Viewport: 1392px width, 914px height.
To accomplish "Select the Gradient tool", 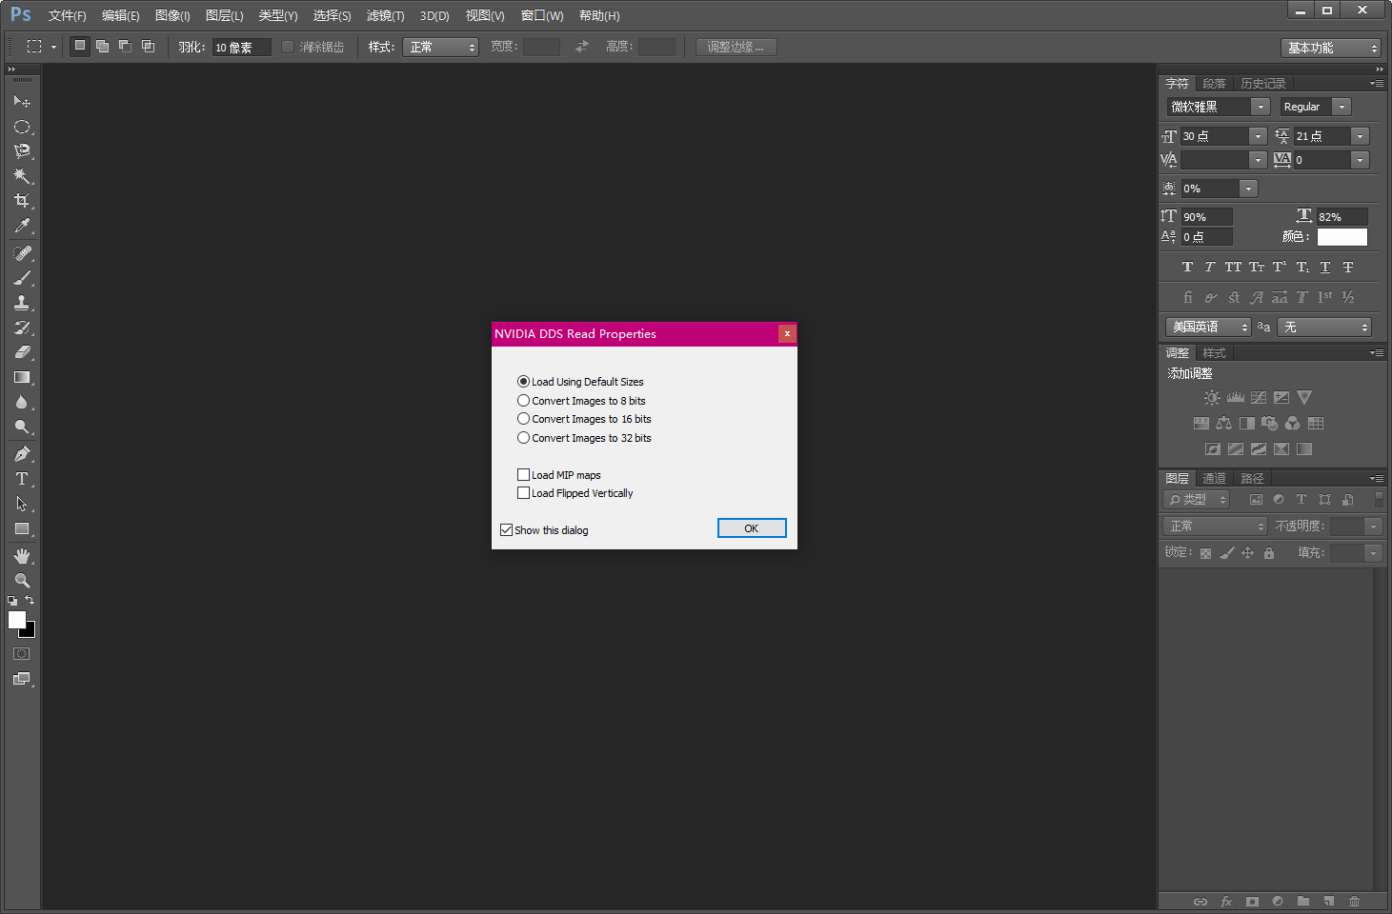I will pos(22,377).
